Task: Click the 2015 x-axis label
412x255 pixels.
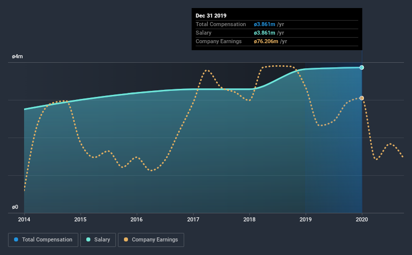Action: pos(80,219)
